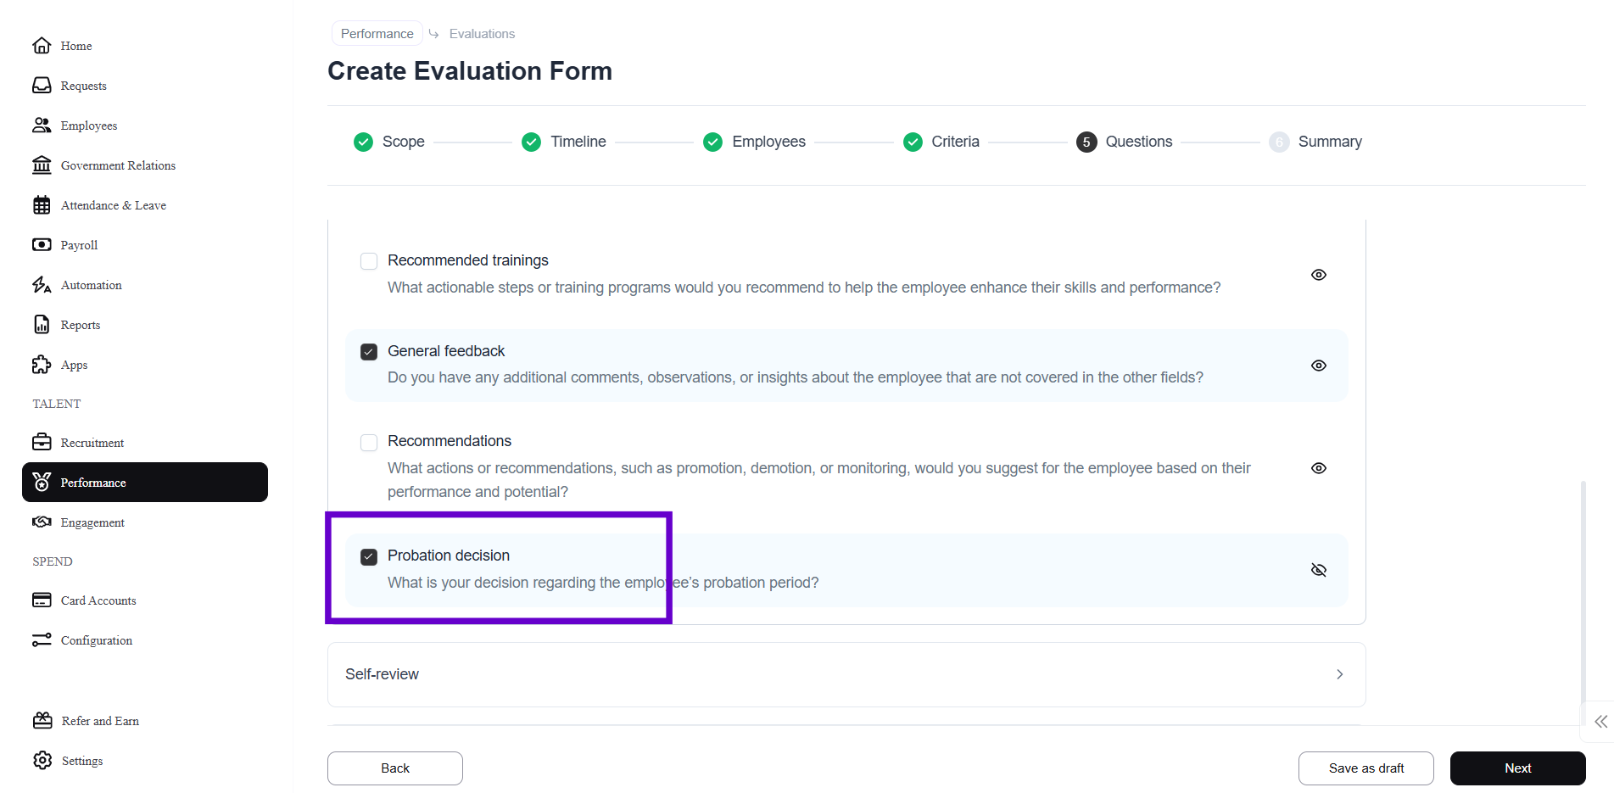
Task: Click the Payroll money icon
Action: (42, 245)
